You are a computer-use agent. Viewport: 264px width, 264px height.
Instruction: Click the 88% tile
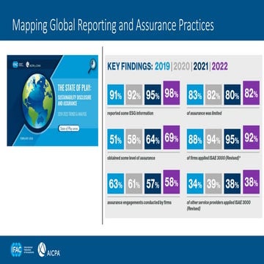pos(195,139)
